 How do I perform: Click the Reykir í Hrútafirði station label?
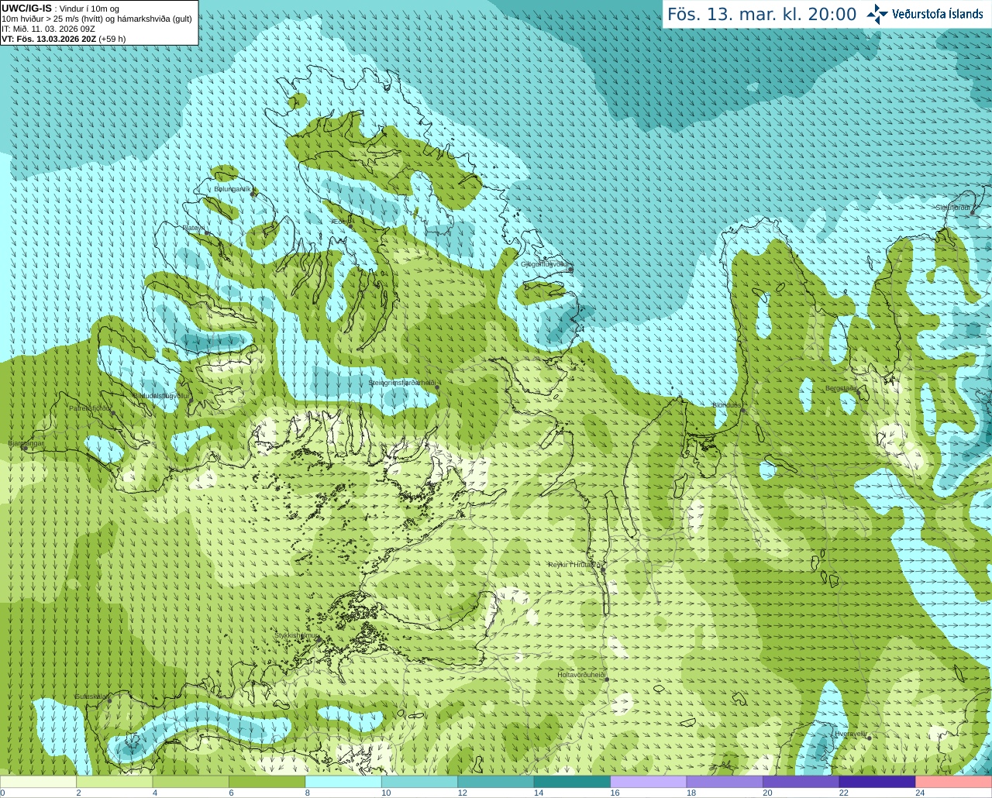(x=575, y=565)
